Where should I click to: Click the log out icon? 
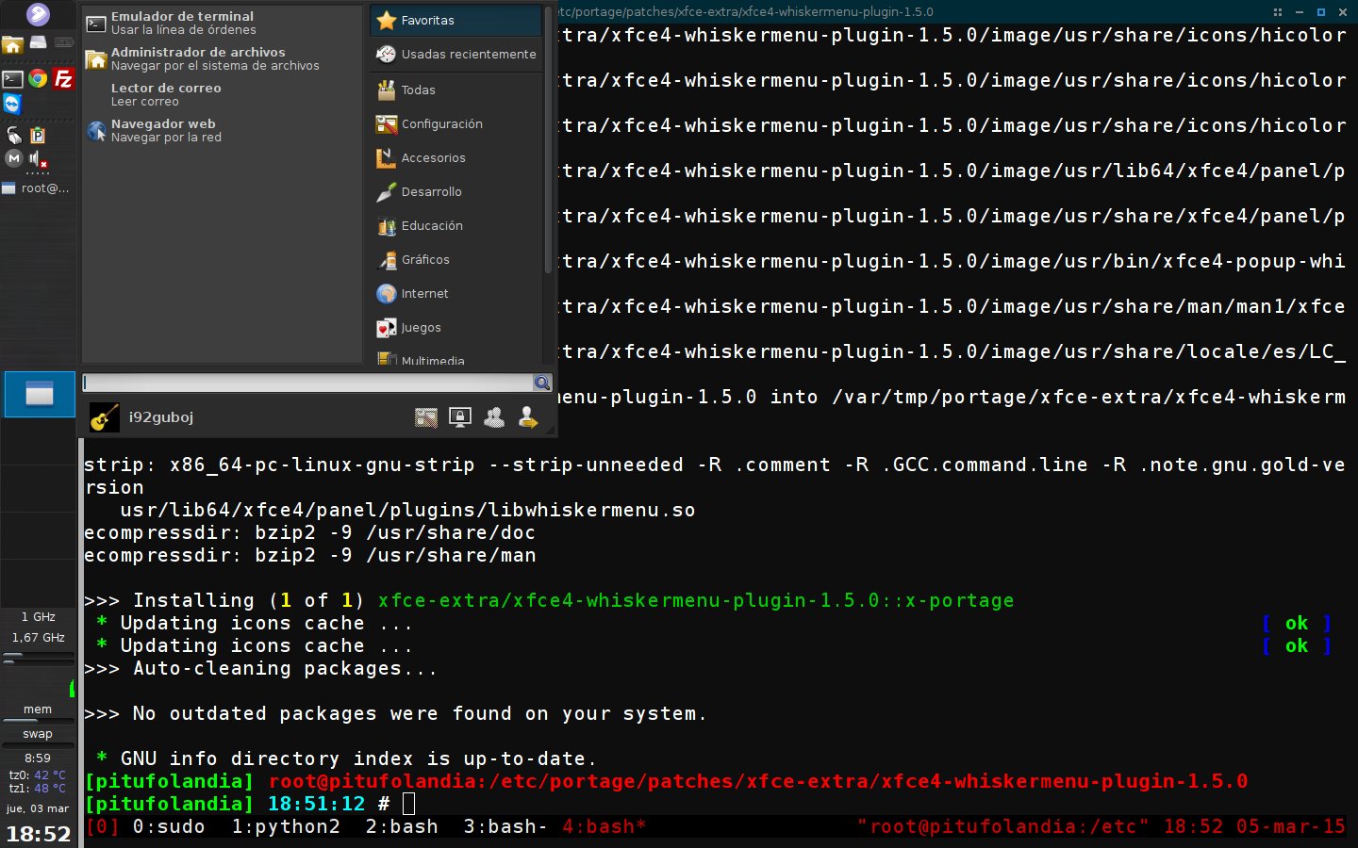coord(528,417)
